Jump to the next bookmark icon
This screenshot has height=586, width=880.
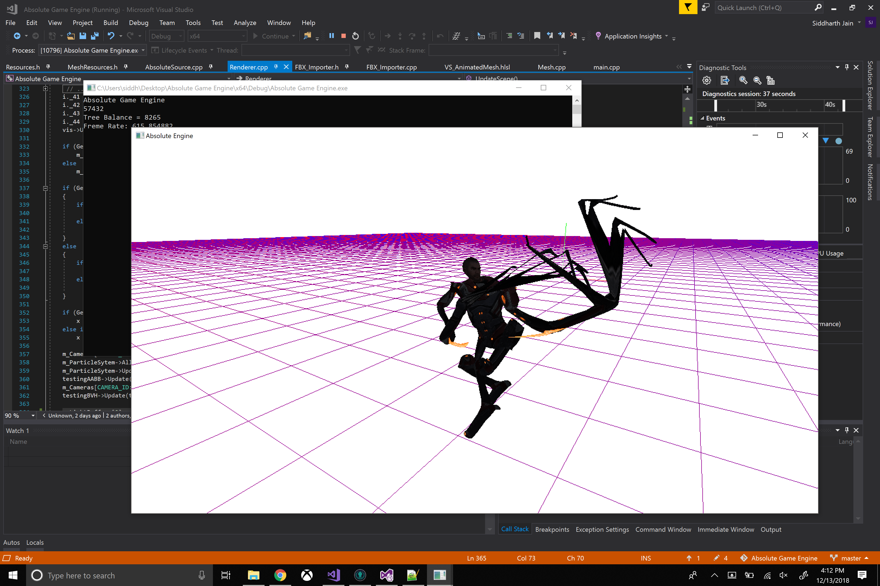tap(562, 36)
